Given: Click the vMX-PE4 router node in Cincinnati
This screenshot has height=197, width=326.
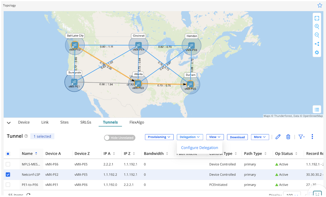Looking at the screenshot, I should click(139, 45).
